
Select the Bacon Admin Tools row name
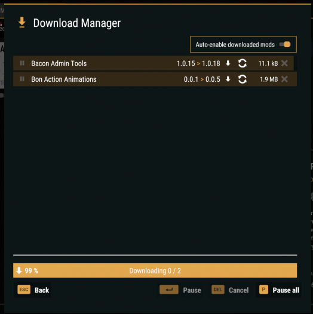[59, 63]
